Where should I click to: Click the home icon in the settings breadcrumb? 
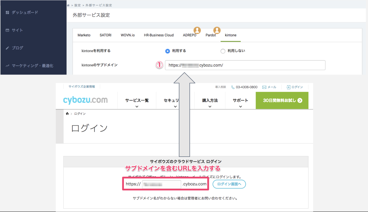(68, 5)
